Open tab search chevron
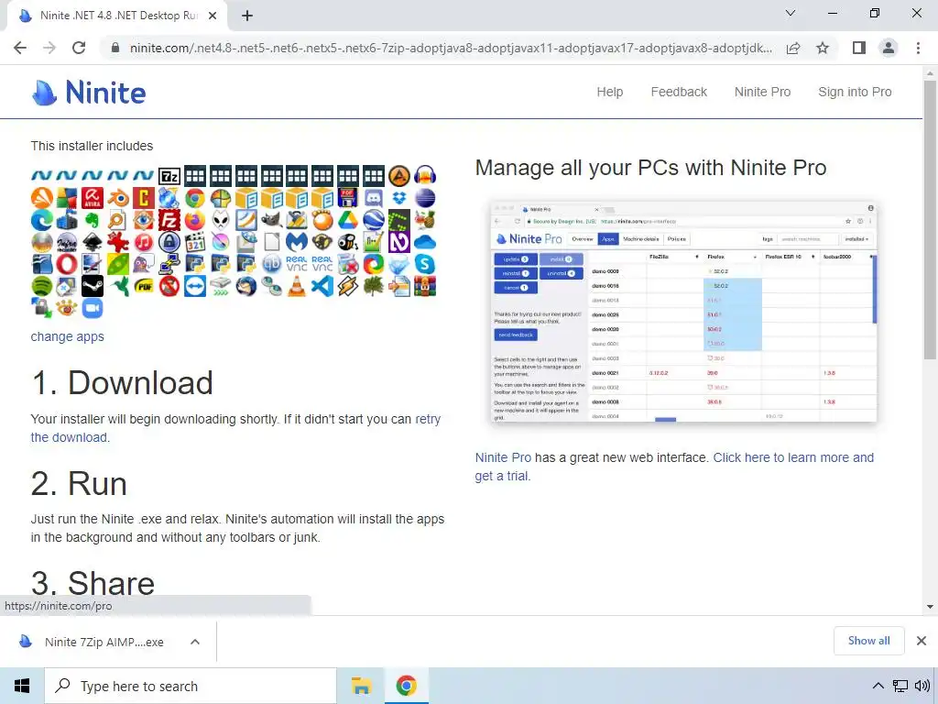Viewport: 938px width, 704px height. tap(791, 13)
